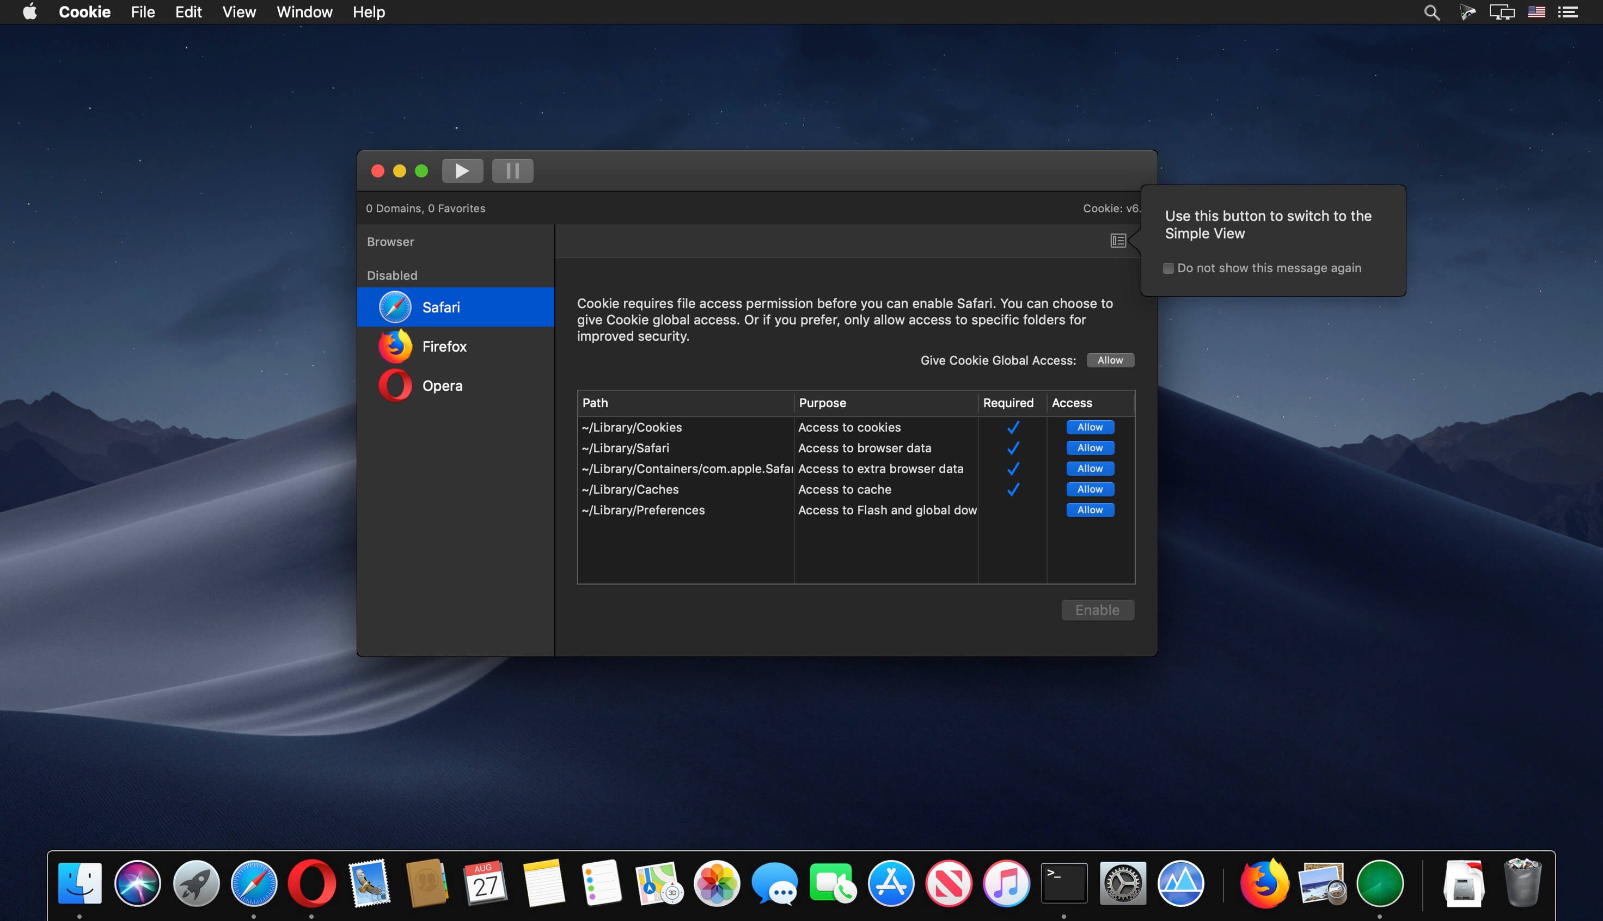Click the pause button in the toolbar
Screen dimensions: 1603x921
512,171
